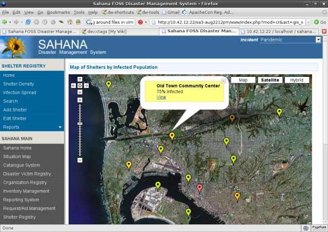Pan the map up with the arrow
The image size is (328, 232).
80,79
